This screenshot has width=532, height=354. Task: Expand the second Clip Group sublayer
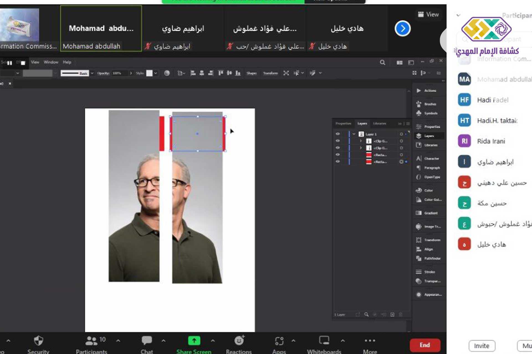(x=360, y=148)
